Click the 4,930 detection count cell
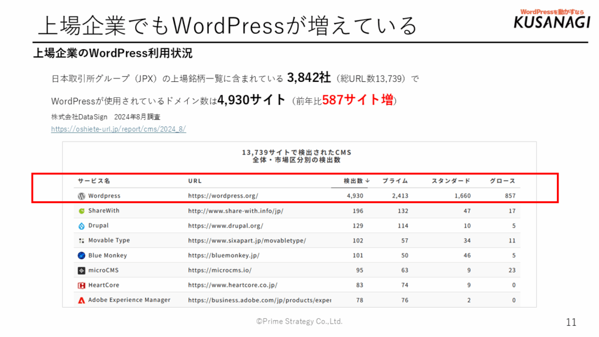599x337 pixels. point(355,196)
